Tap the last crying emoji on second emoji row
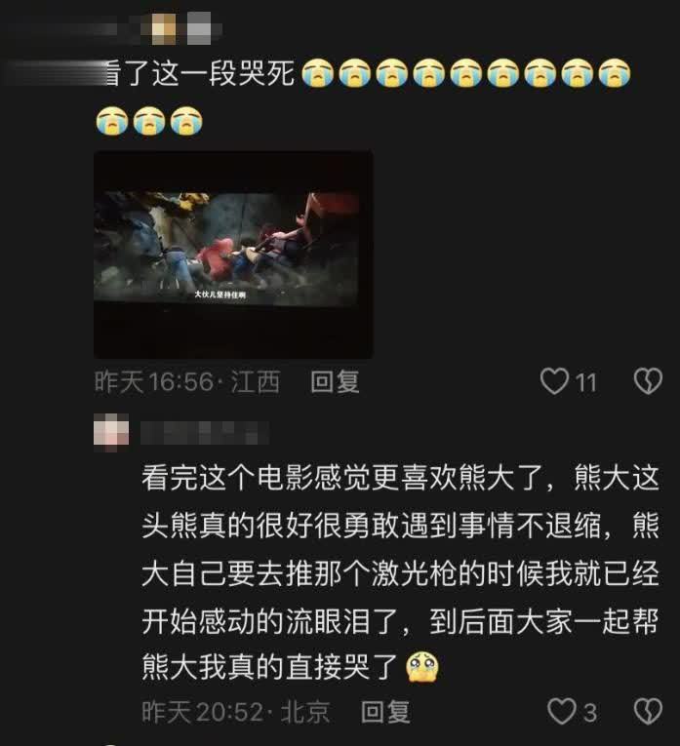This screenshot has width=680, height=746. tap(186, 121)
